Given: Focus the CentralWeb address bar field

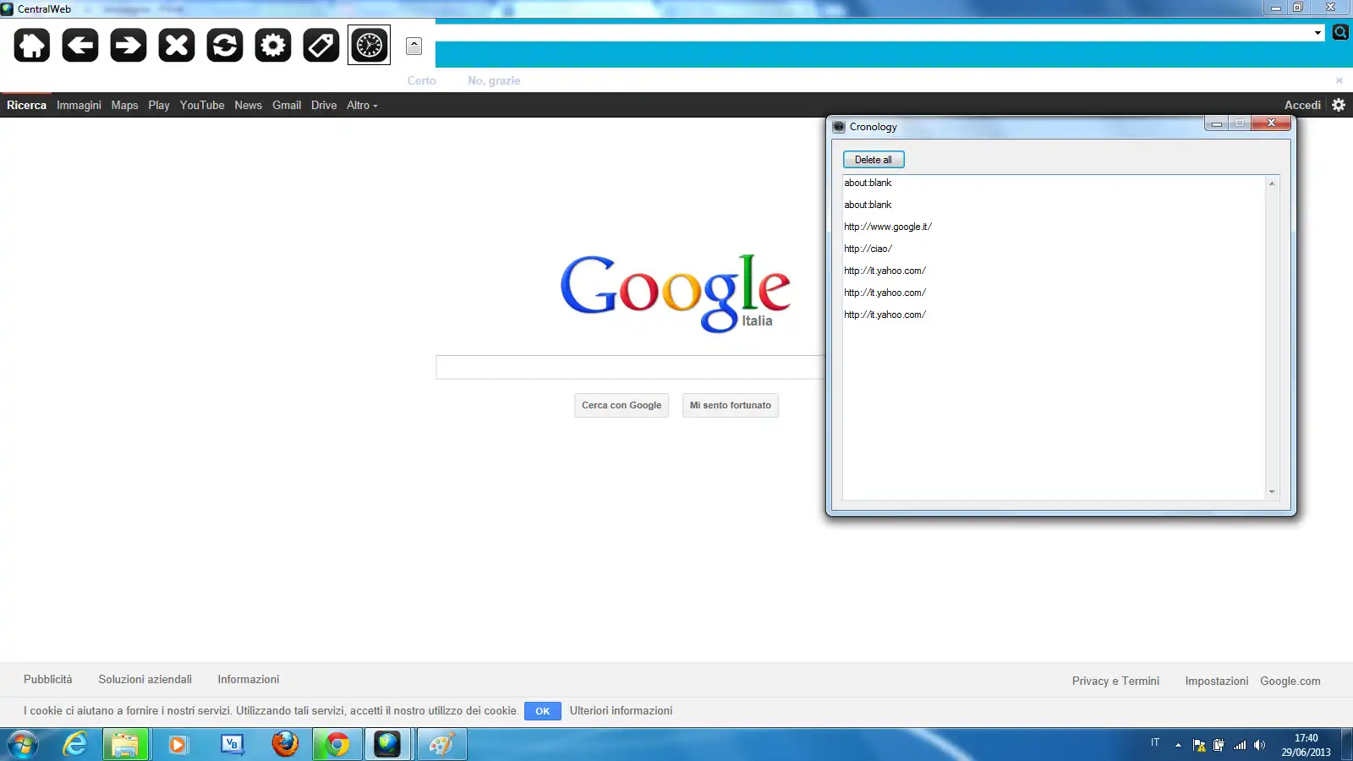Looking at the screenshot, I should tap(873, 33).
